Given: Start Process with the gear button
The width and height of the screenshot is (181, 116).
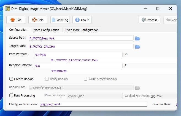Looking at the screenshot, I should (x=150, y=20).
